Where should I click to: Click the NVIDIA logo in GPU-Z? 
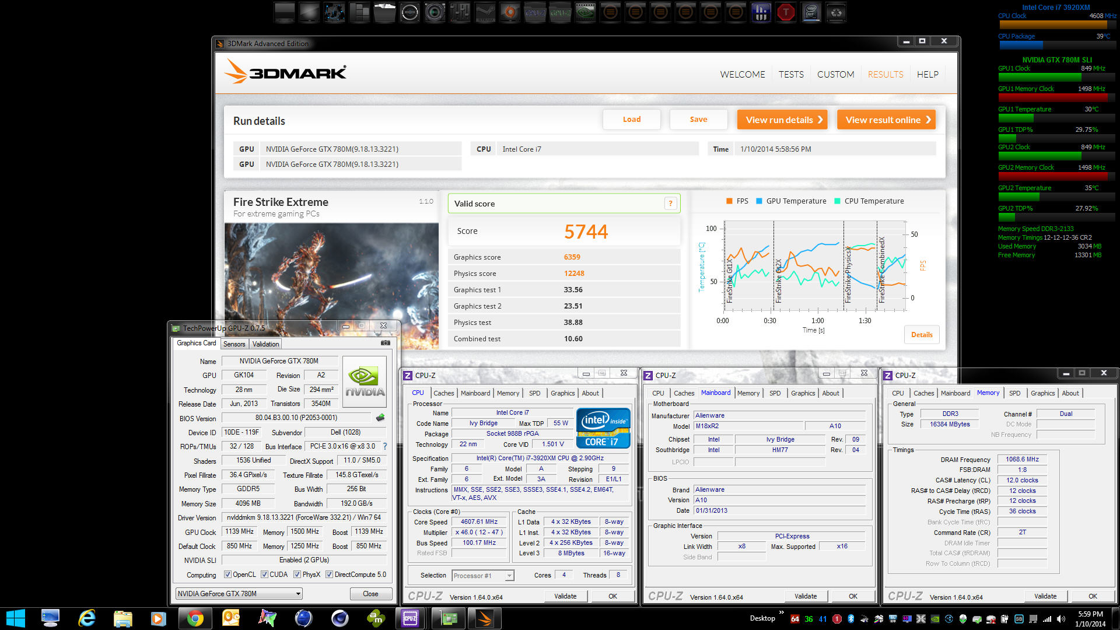click(365, 381)
